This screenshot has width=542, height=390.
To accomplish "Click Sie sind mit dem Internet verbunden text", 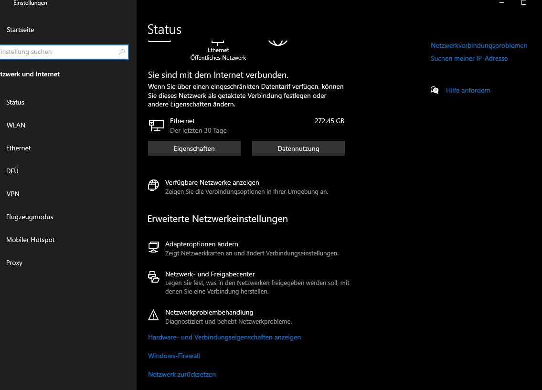I will [218, 75].
